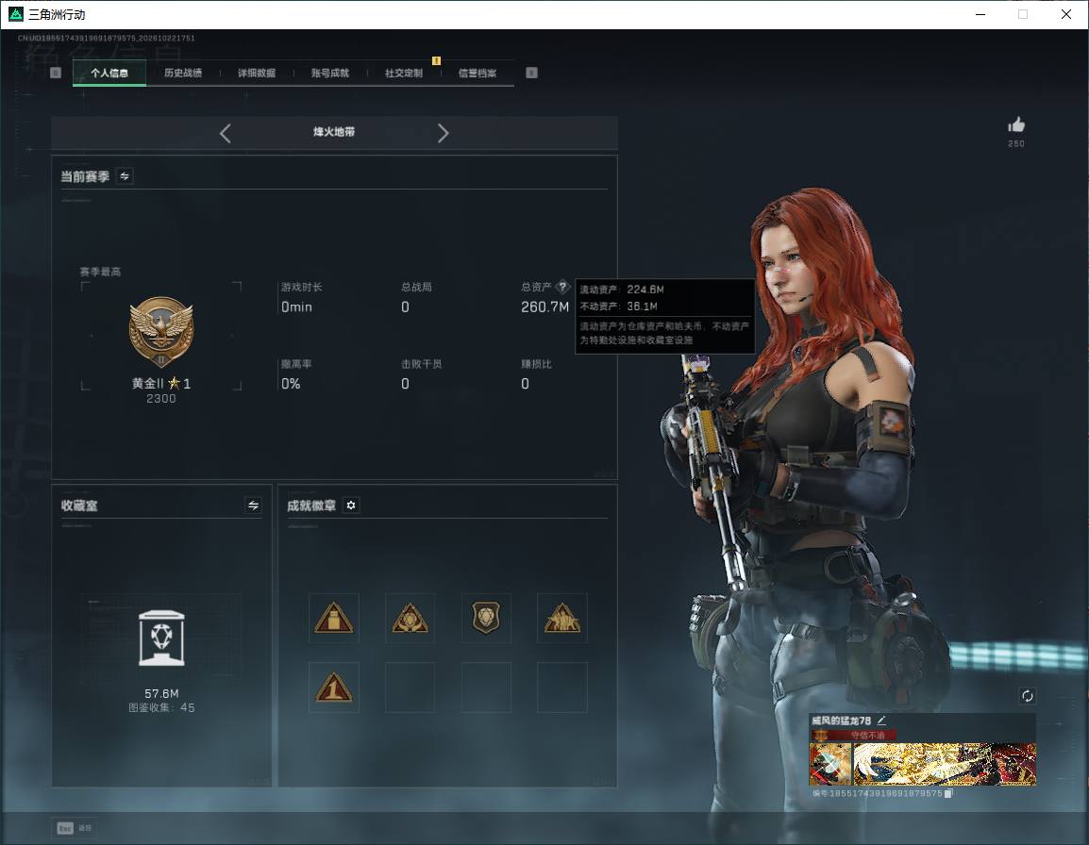Click the empty badge slot beside the number 1 badge
This screenshot has width=1089, height=845.
pyautogui.click(x=410, y=688)
